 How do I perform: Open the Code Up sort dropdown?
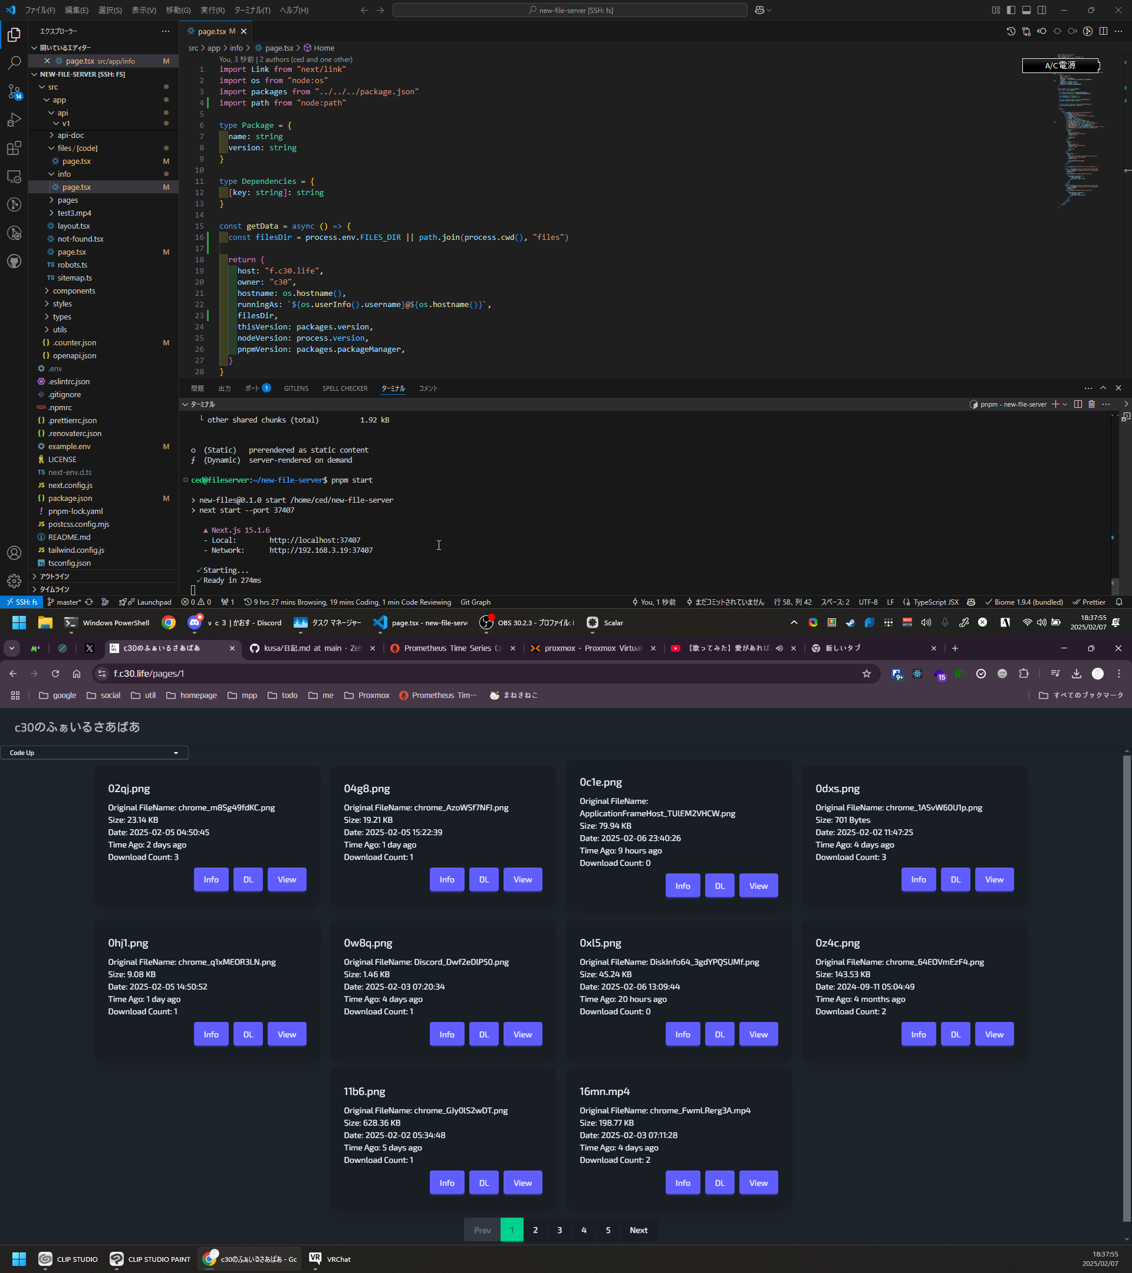coord(94,753)
